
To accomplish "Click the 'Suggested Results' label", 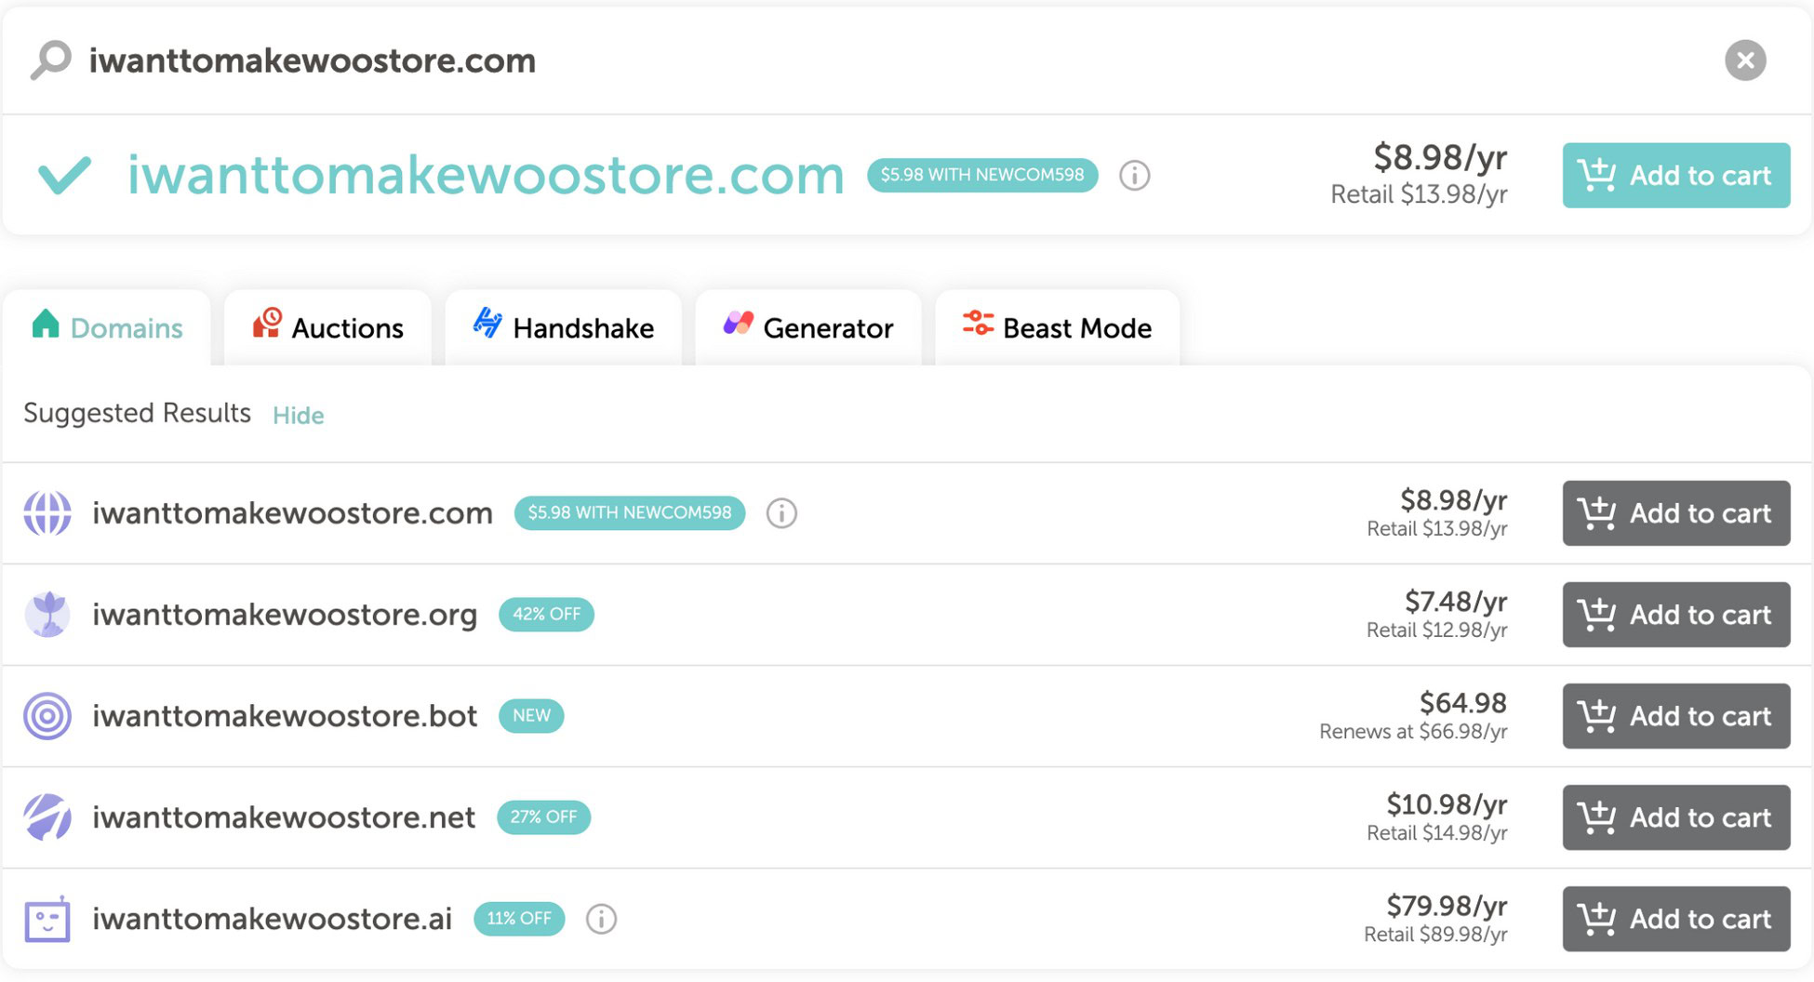I will click(137, 414).
